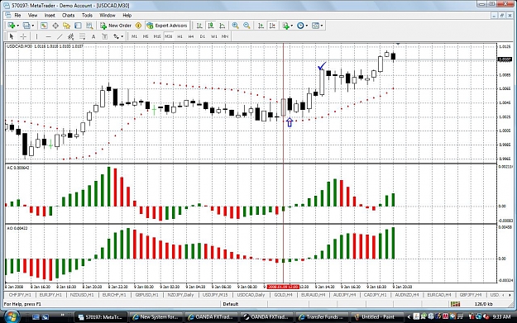Switch to GBPUSD,H1 chart tab

pos(146,295)
